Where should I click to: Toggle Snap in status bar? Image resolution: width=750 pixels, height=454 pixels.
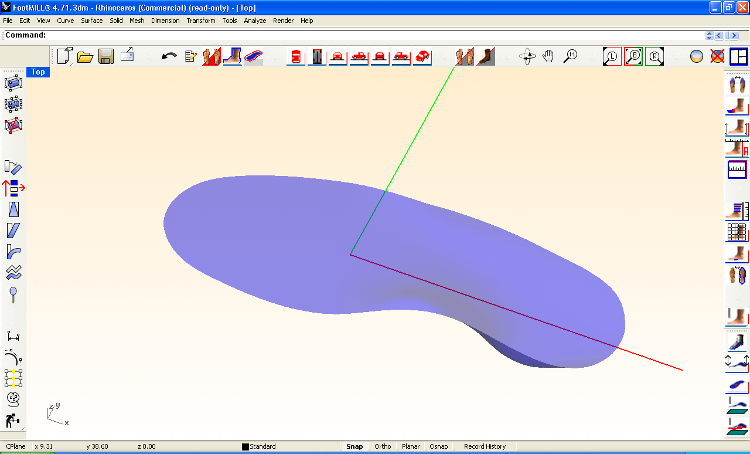tap(354, 446)
